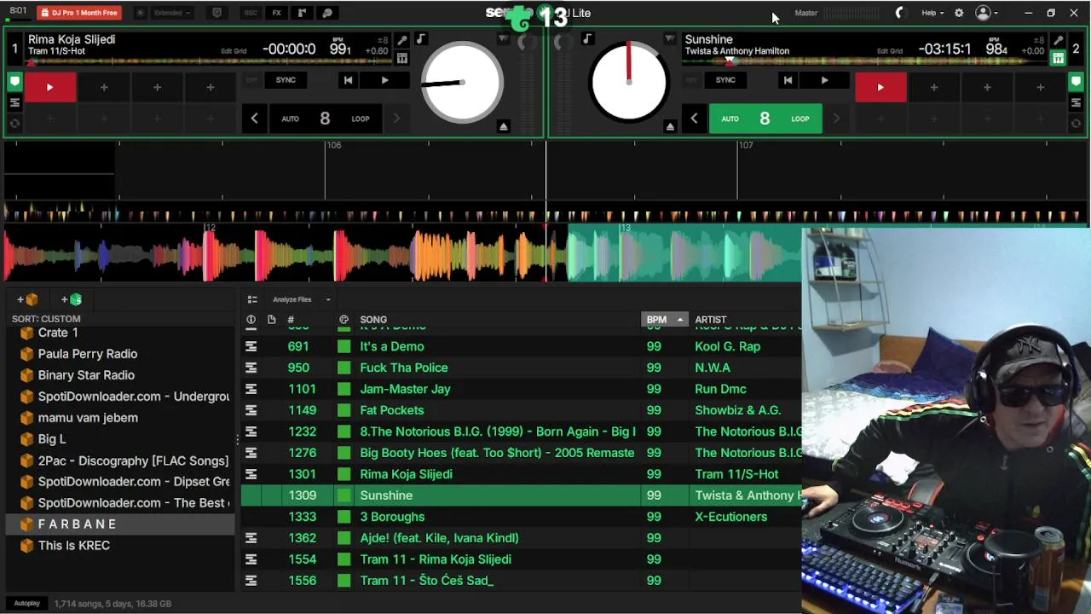Add a new smart crate
This screenshot has height=614, width=1091.
[x=72, y=299]
